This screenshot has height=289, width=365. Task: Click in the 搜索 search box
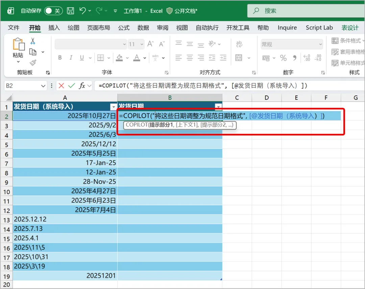pos(306,11)
